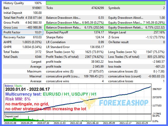Select largest profit trade value 38 043.22
Viewport: 168px width, 126px height.
point(97,62)
